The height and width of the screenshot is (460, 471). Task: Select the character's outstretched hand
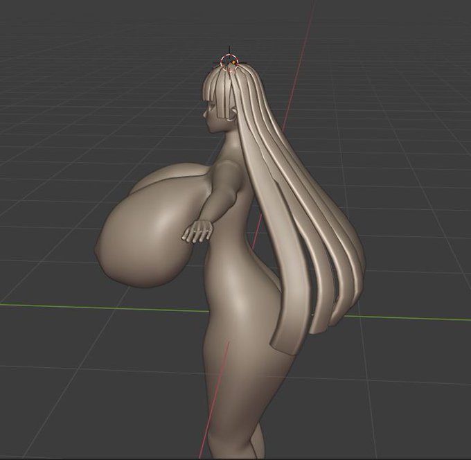pyautogui.click(x=197, y=231)
